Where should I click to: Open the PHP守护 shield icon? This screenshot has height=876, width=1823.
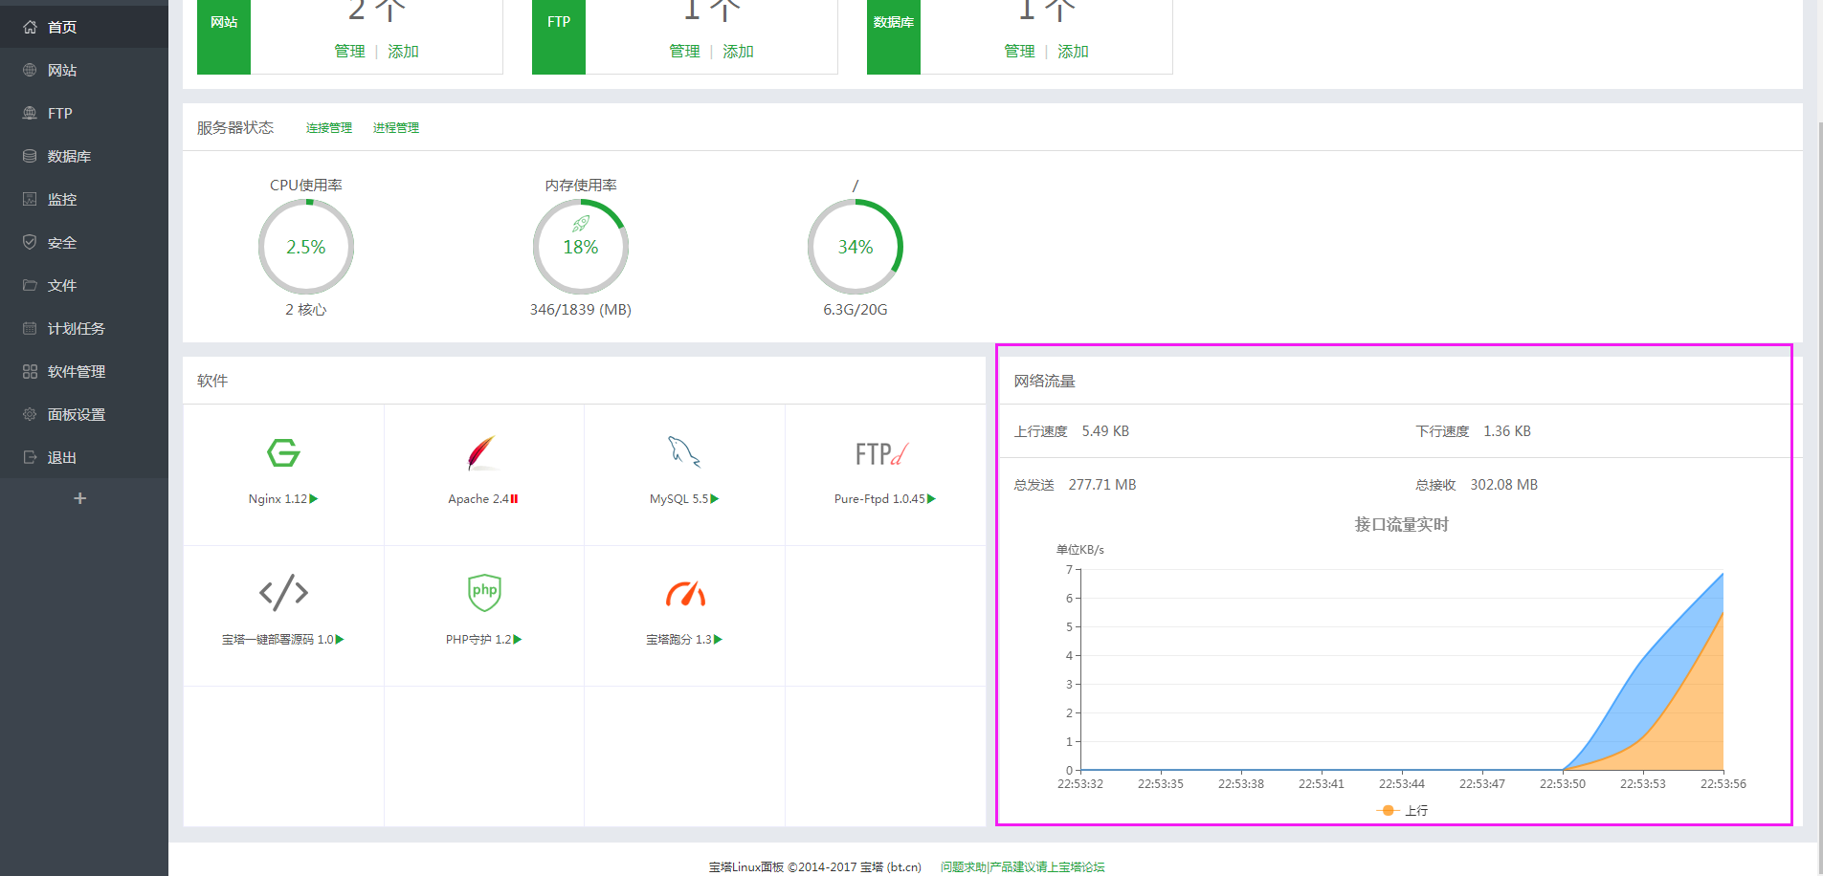tap(484, 592)
